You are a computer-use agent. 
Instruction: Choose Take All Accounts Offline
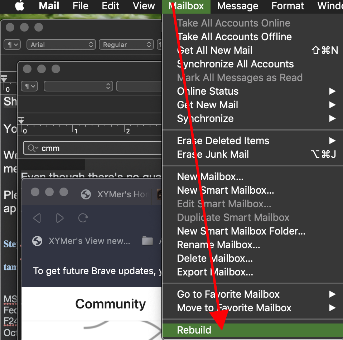point(253,37)
